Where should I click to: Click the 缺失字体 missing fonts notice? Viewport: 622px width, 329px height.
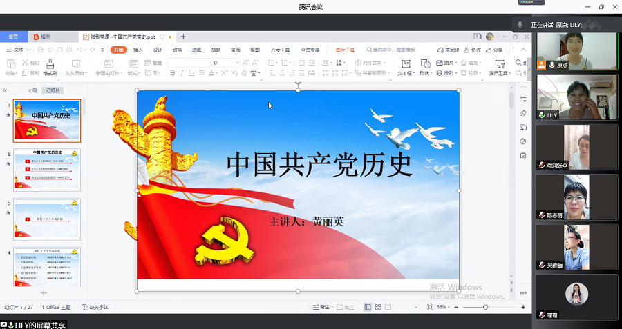click(95, 307)
